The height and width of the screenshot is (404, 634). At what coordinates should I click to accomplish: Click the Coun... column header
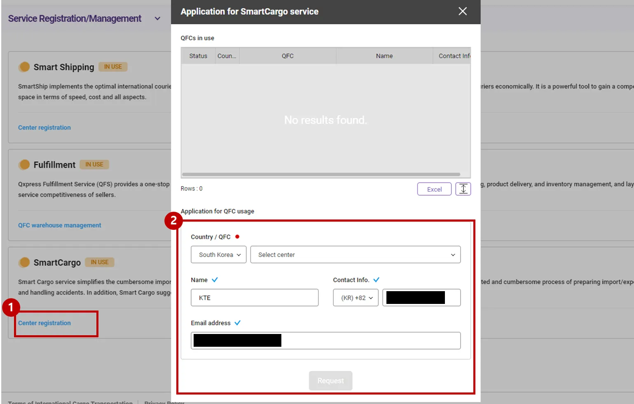[x=227, y=56]
